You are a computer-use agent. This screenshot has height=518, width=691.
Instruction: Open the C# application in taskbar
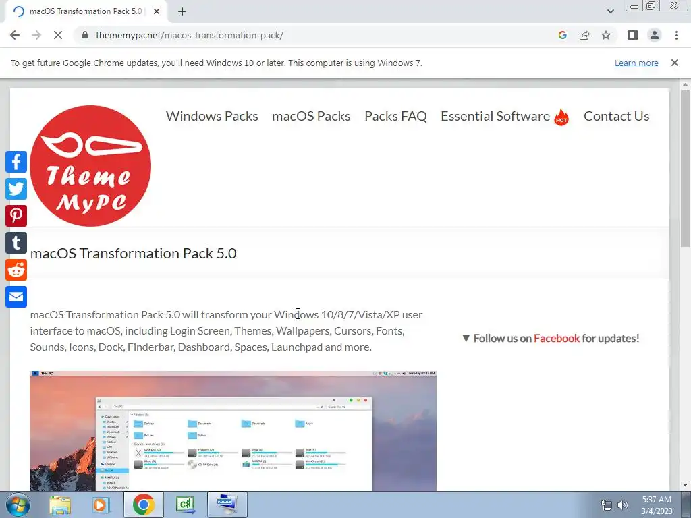tap(186, 505)
